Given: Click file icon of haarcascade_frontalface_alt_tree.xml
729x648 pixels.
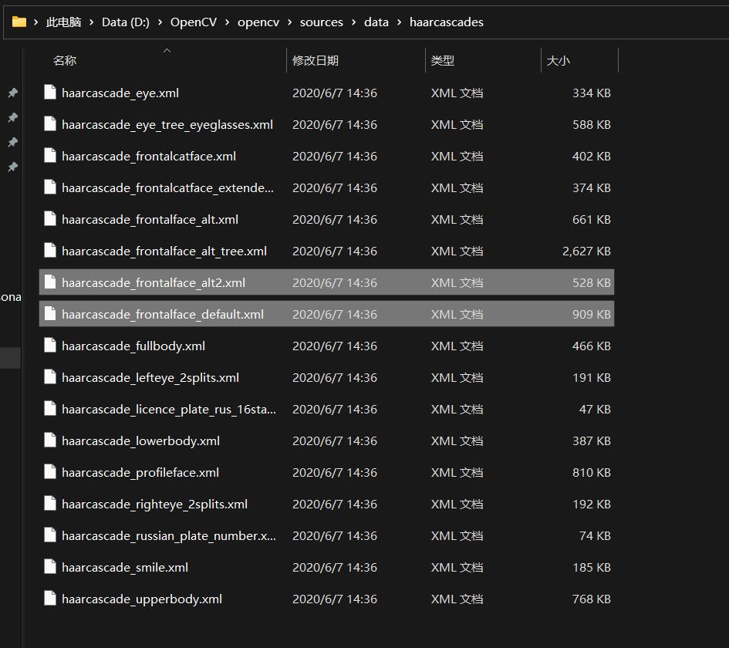Looking at the screenshot, I should [x=49, y=250].
